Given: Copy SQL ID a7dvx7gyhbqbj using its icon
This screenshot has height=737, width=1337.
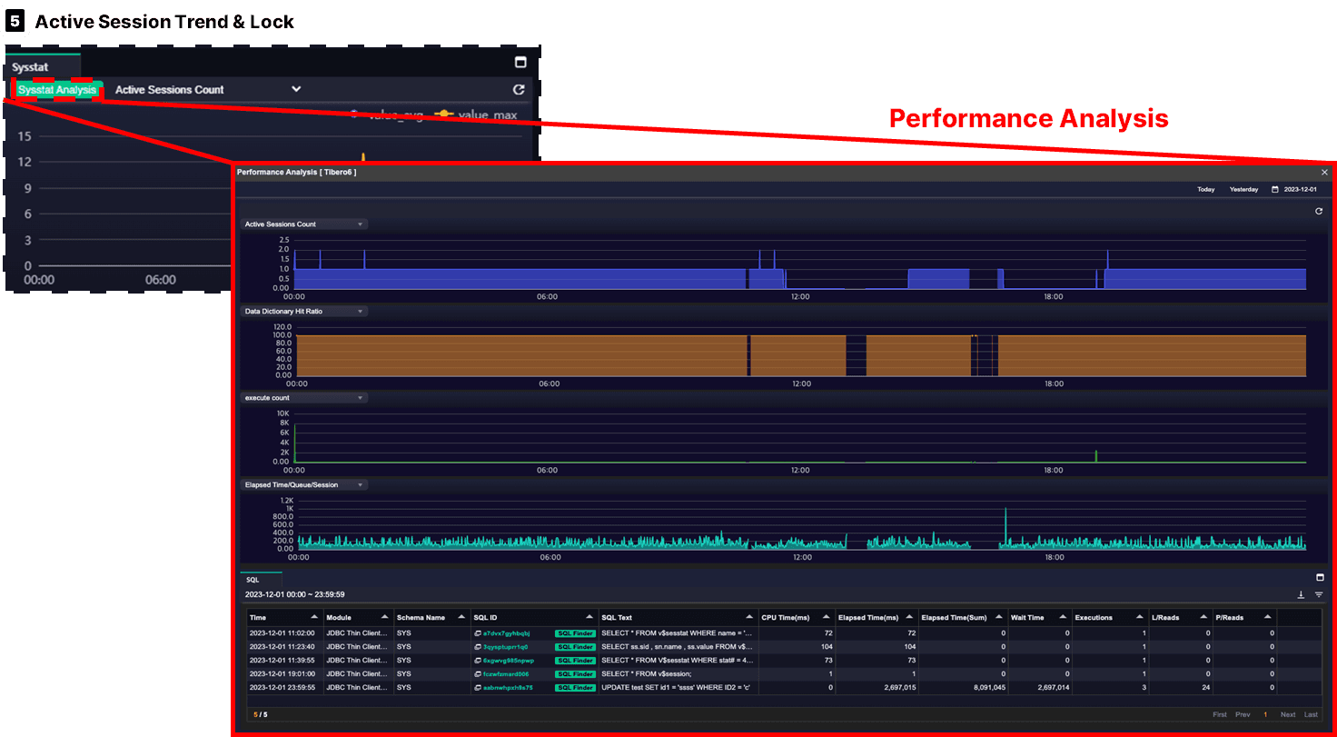Looking at the screenshot, I should pyautogui.click(x=478, y=632).
